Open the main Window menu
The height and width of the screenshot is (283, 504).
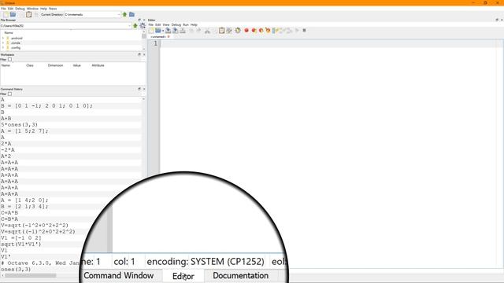click(32, 9)
